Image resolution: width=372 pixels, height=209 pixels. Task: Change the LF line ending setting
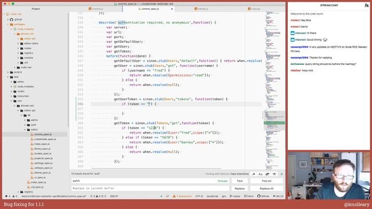(x=167, y=196)
